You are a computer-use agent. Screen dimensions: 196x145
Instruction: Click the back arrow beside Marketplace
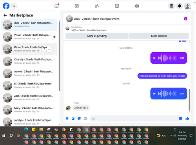pos(5,15)
